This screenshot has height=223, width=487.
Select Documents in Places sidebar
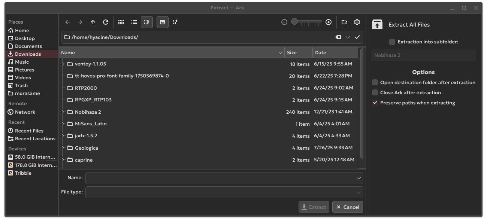pyautogui.click(x=28, y=46)
